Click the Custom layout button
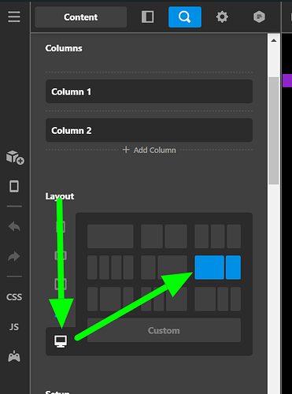The height and width of the screenshot is (394, 292). (164, 330)
